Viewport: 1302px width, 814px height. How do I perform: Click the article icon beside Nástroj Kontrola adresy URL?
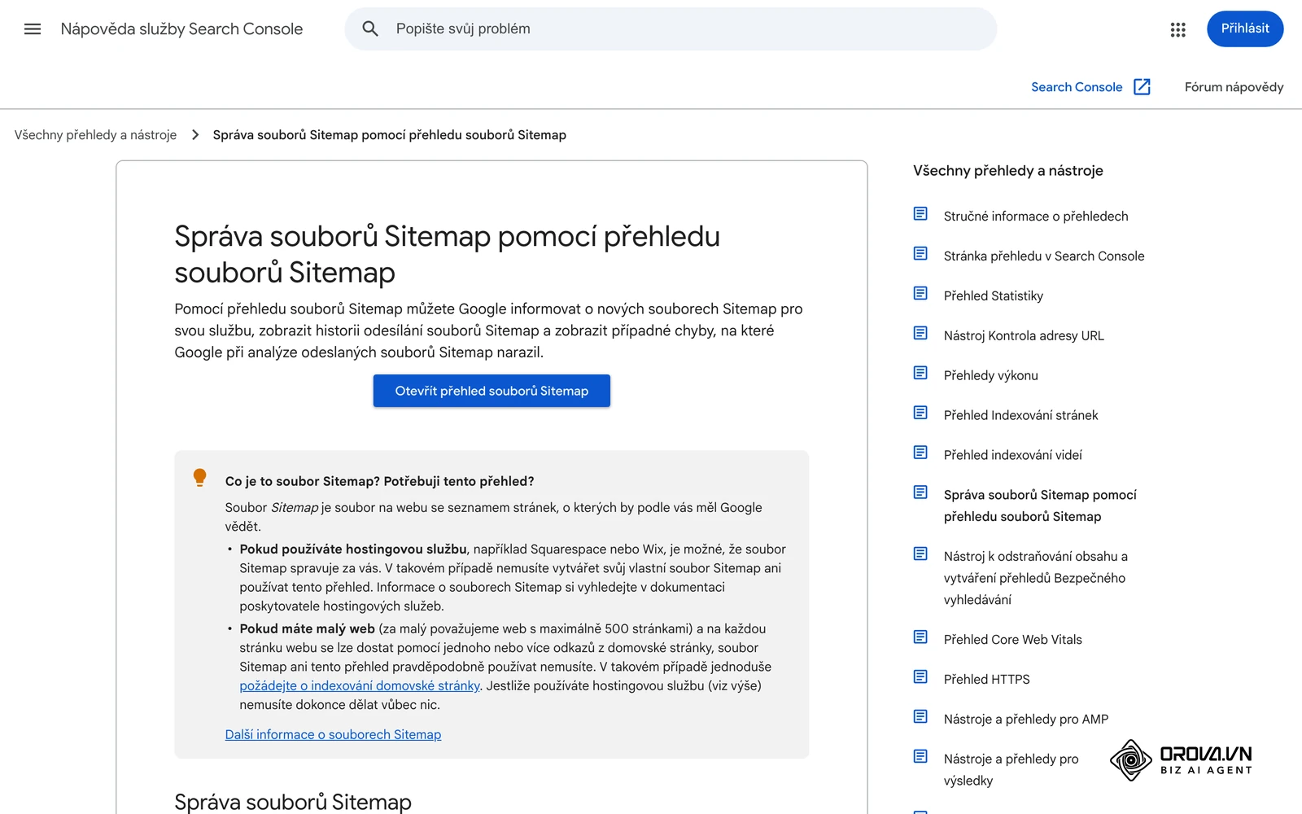920,334
